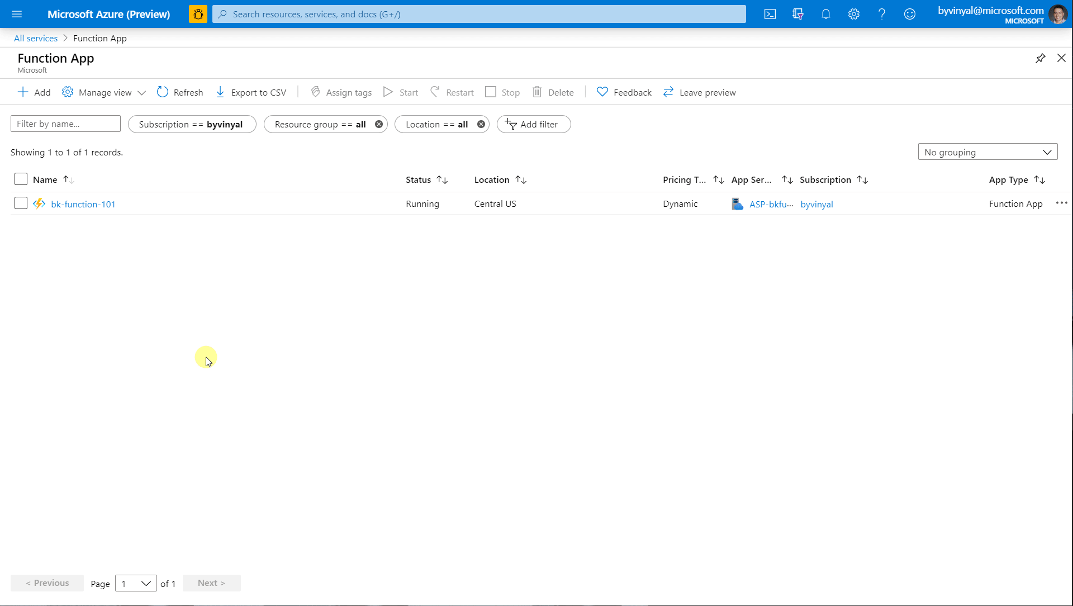1073x606 pixels.
Task: Click the Leave preview icon
Action: click(x=668, y=92)
